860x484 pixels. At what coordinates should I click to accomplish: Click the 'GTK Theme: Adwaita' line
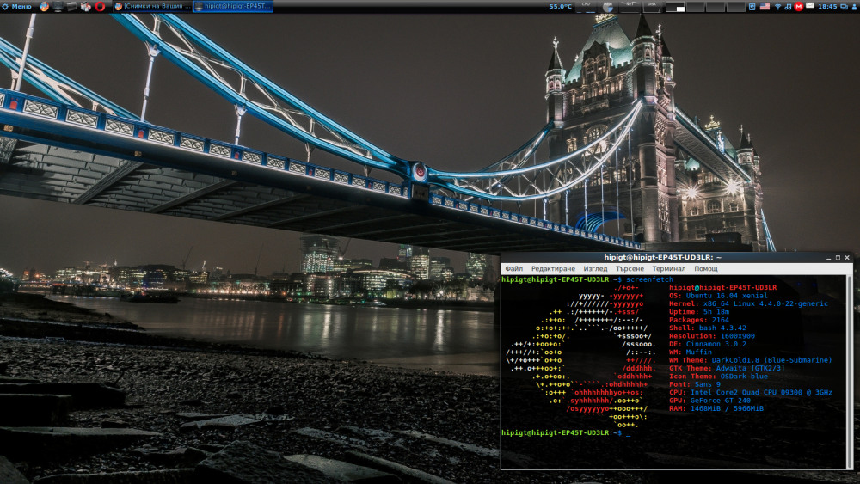(x=727, y=368)
